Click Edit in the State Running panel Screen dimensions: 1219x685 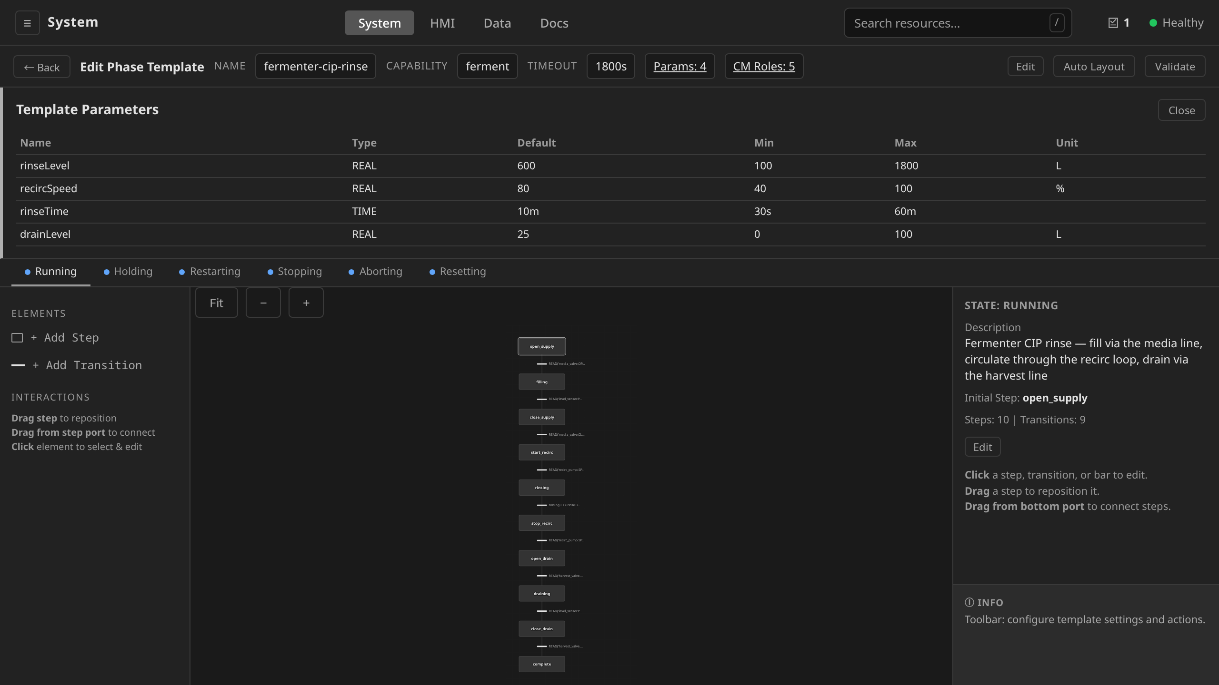pos(982,447)
